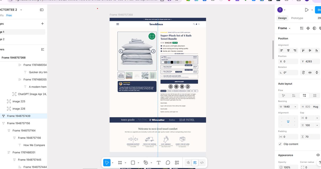Click next arrow on product image
321x169 pixels.
pos(153,51)
